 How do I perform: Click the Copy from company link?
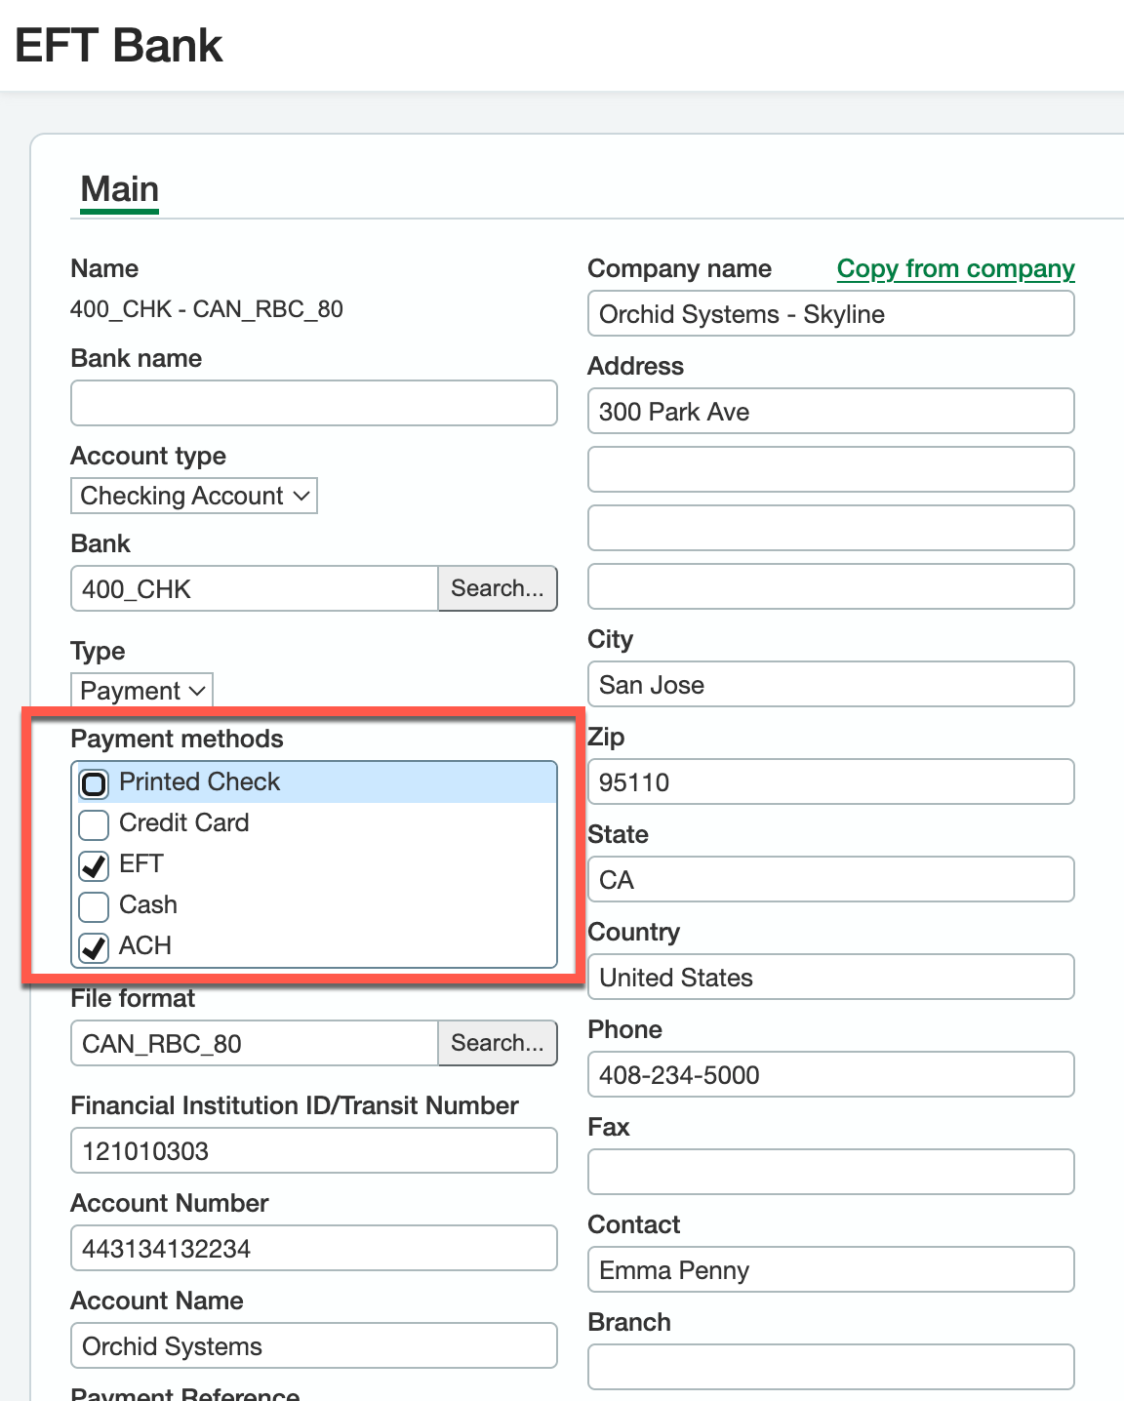(955, 268)
